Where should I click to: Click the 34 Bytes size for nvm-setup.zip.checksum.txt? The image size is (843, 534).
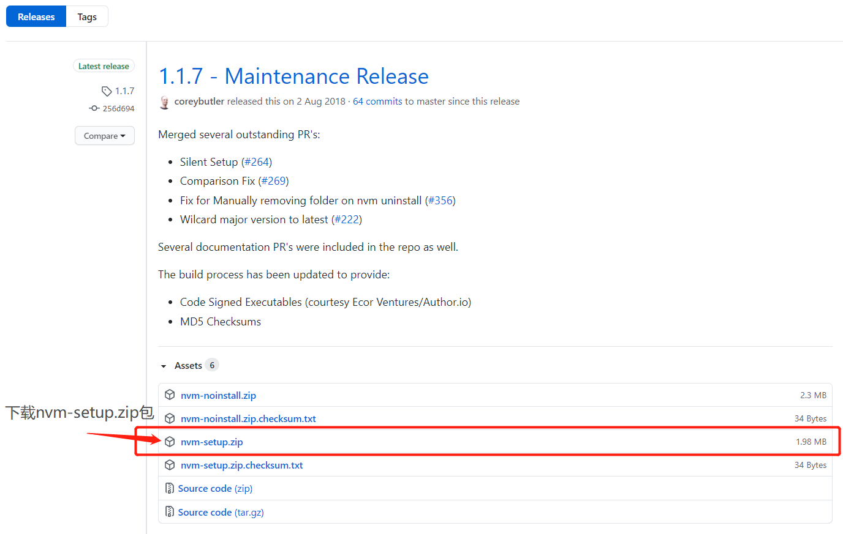click(x=811, y=465)
